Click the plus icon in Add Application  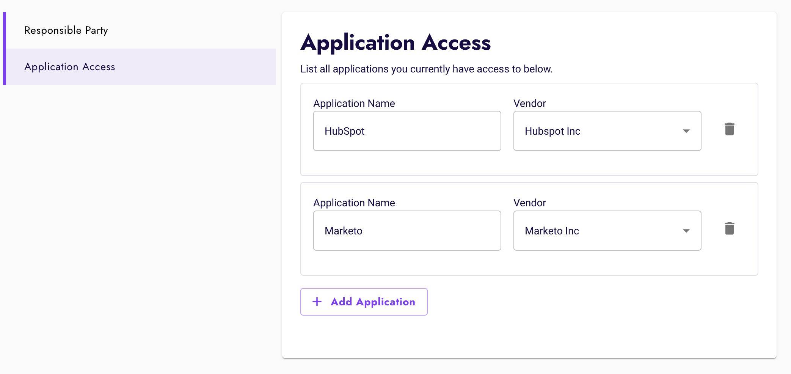click(x=317, y=302)
